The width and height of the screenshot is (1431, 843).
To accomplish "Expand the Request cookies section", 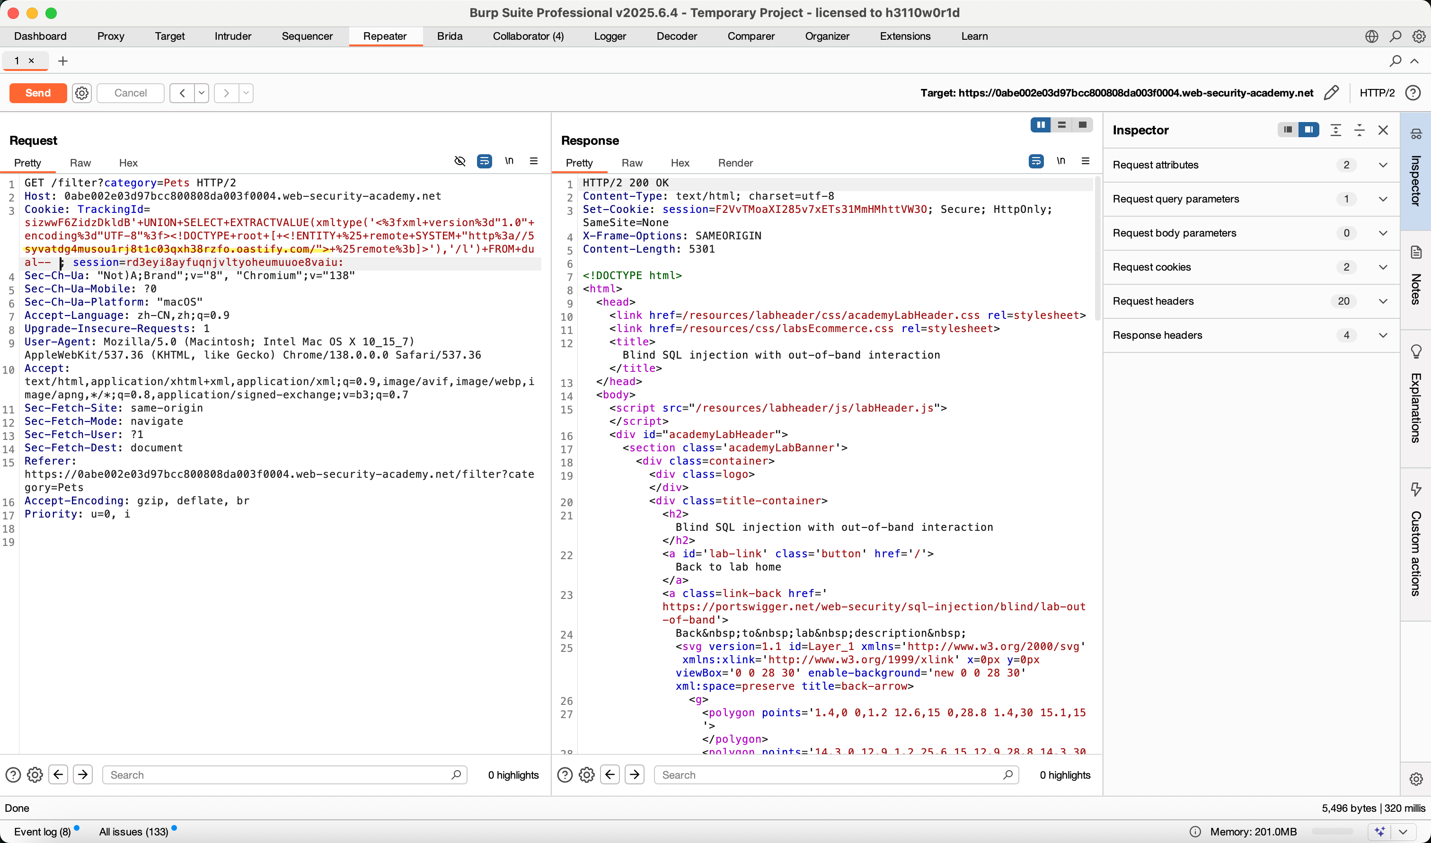I will click(1251, 267).
